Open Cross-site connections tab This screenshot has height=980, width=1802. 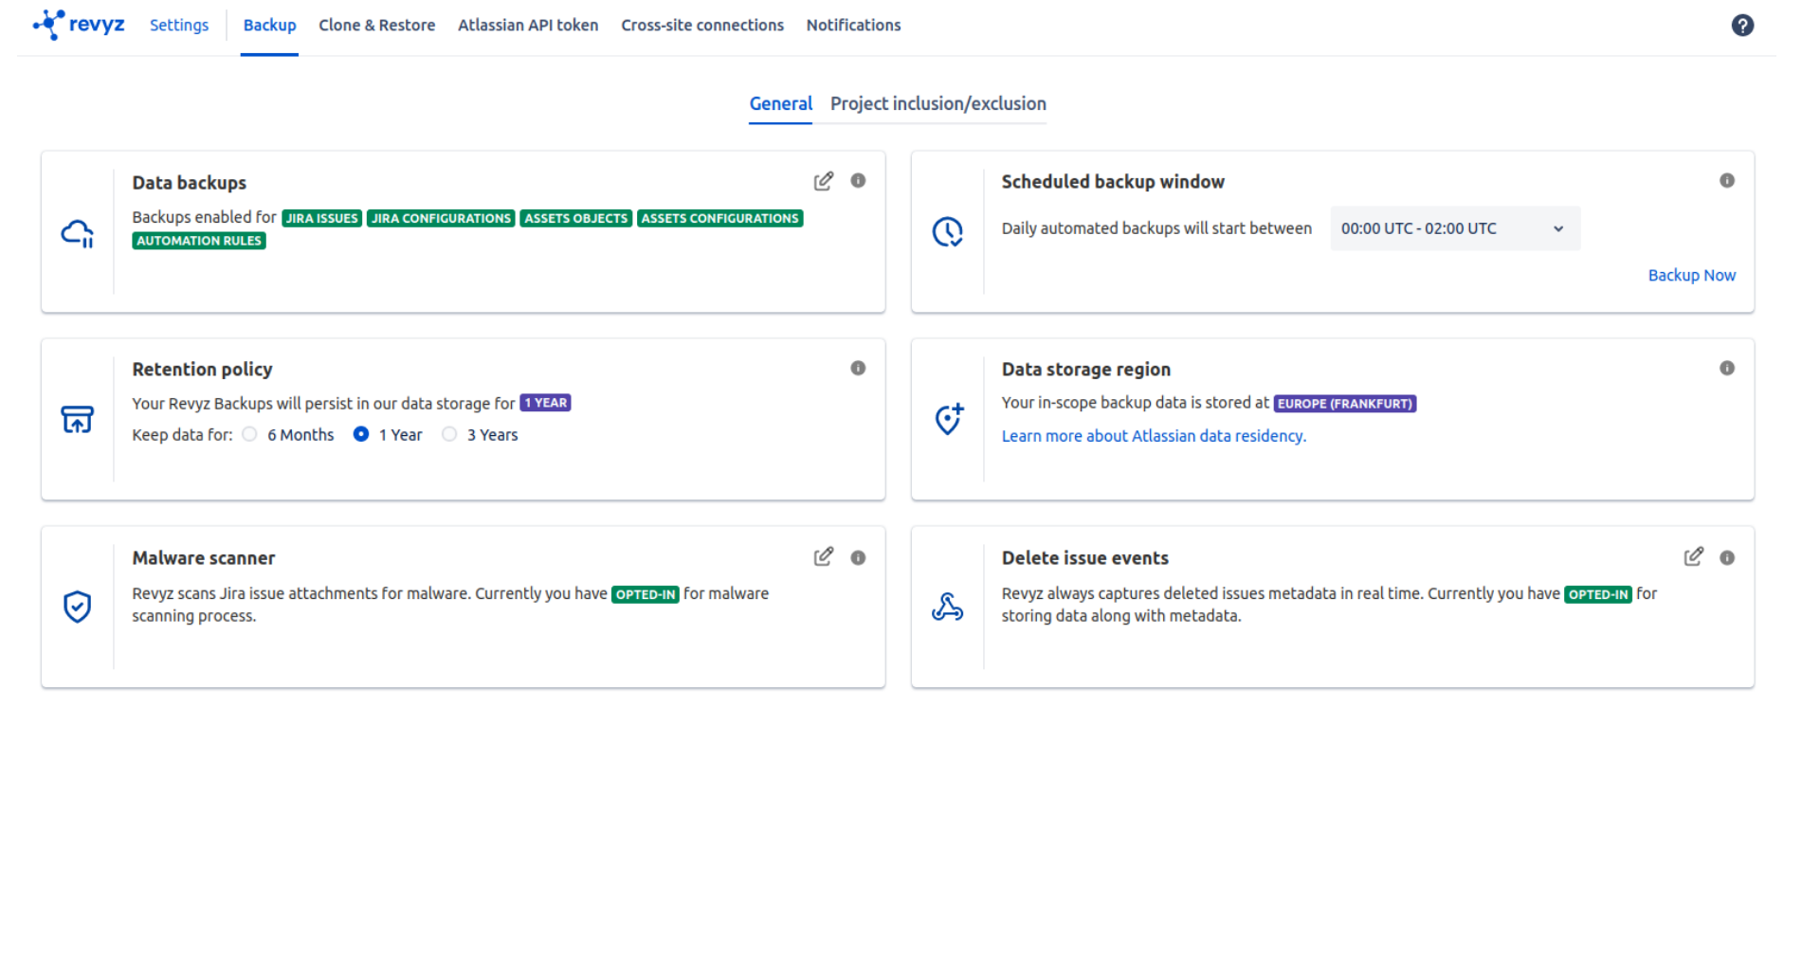pos(702,26)
